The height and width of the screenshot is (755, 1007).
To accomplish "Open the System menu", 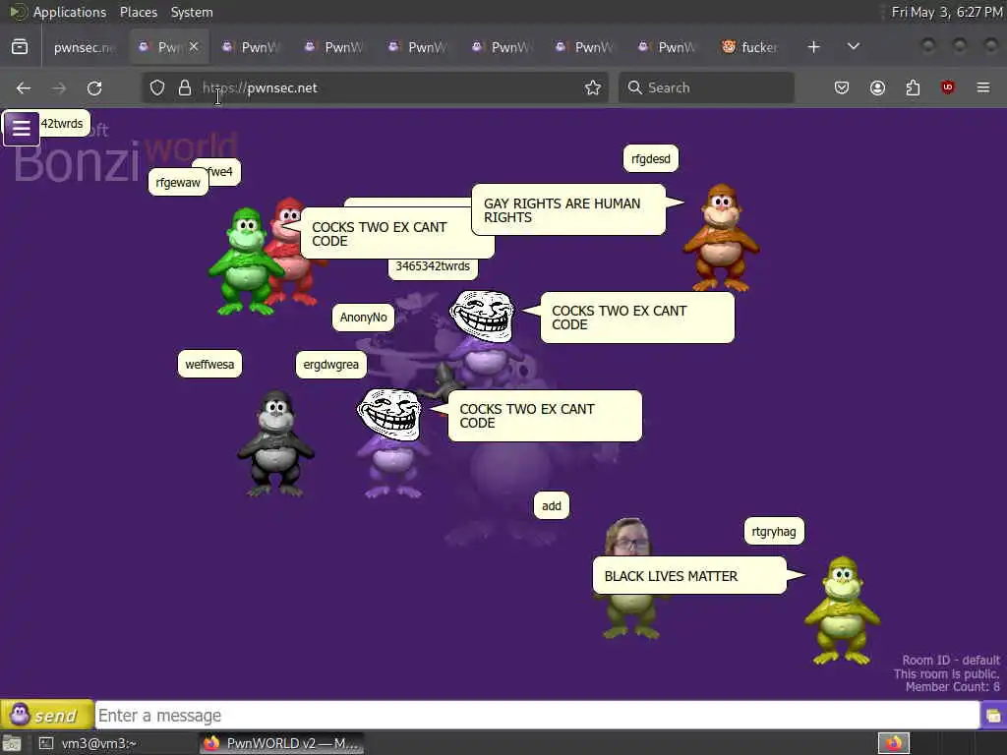I will pyautogui.click(x=192, y=12).
